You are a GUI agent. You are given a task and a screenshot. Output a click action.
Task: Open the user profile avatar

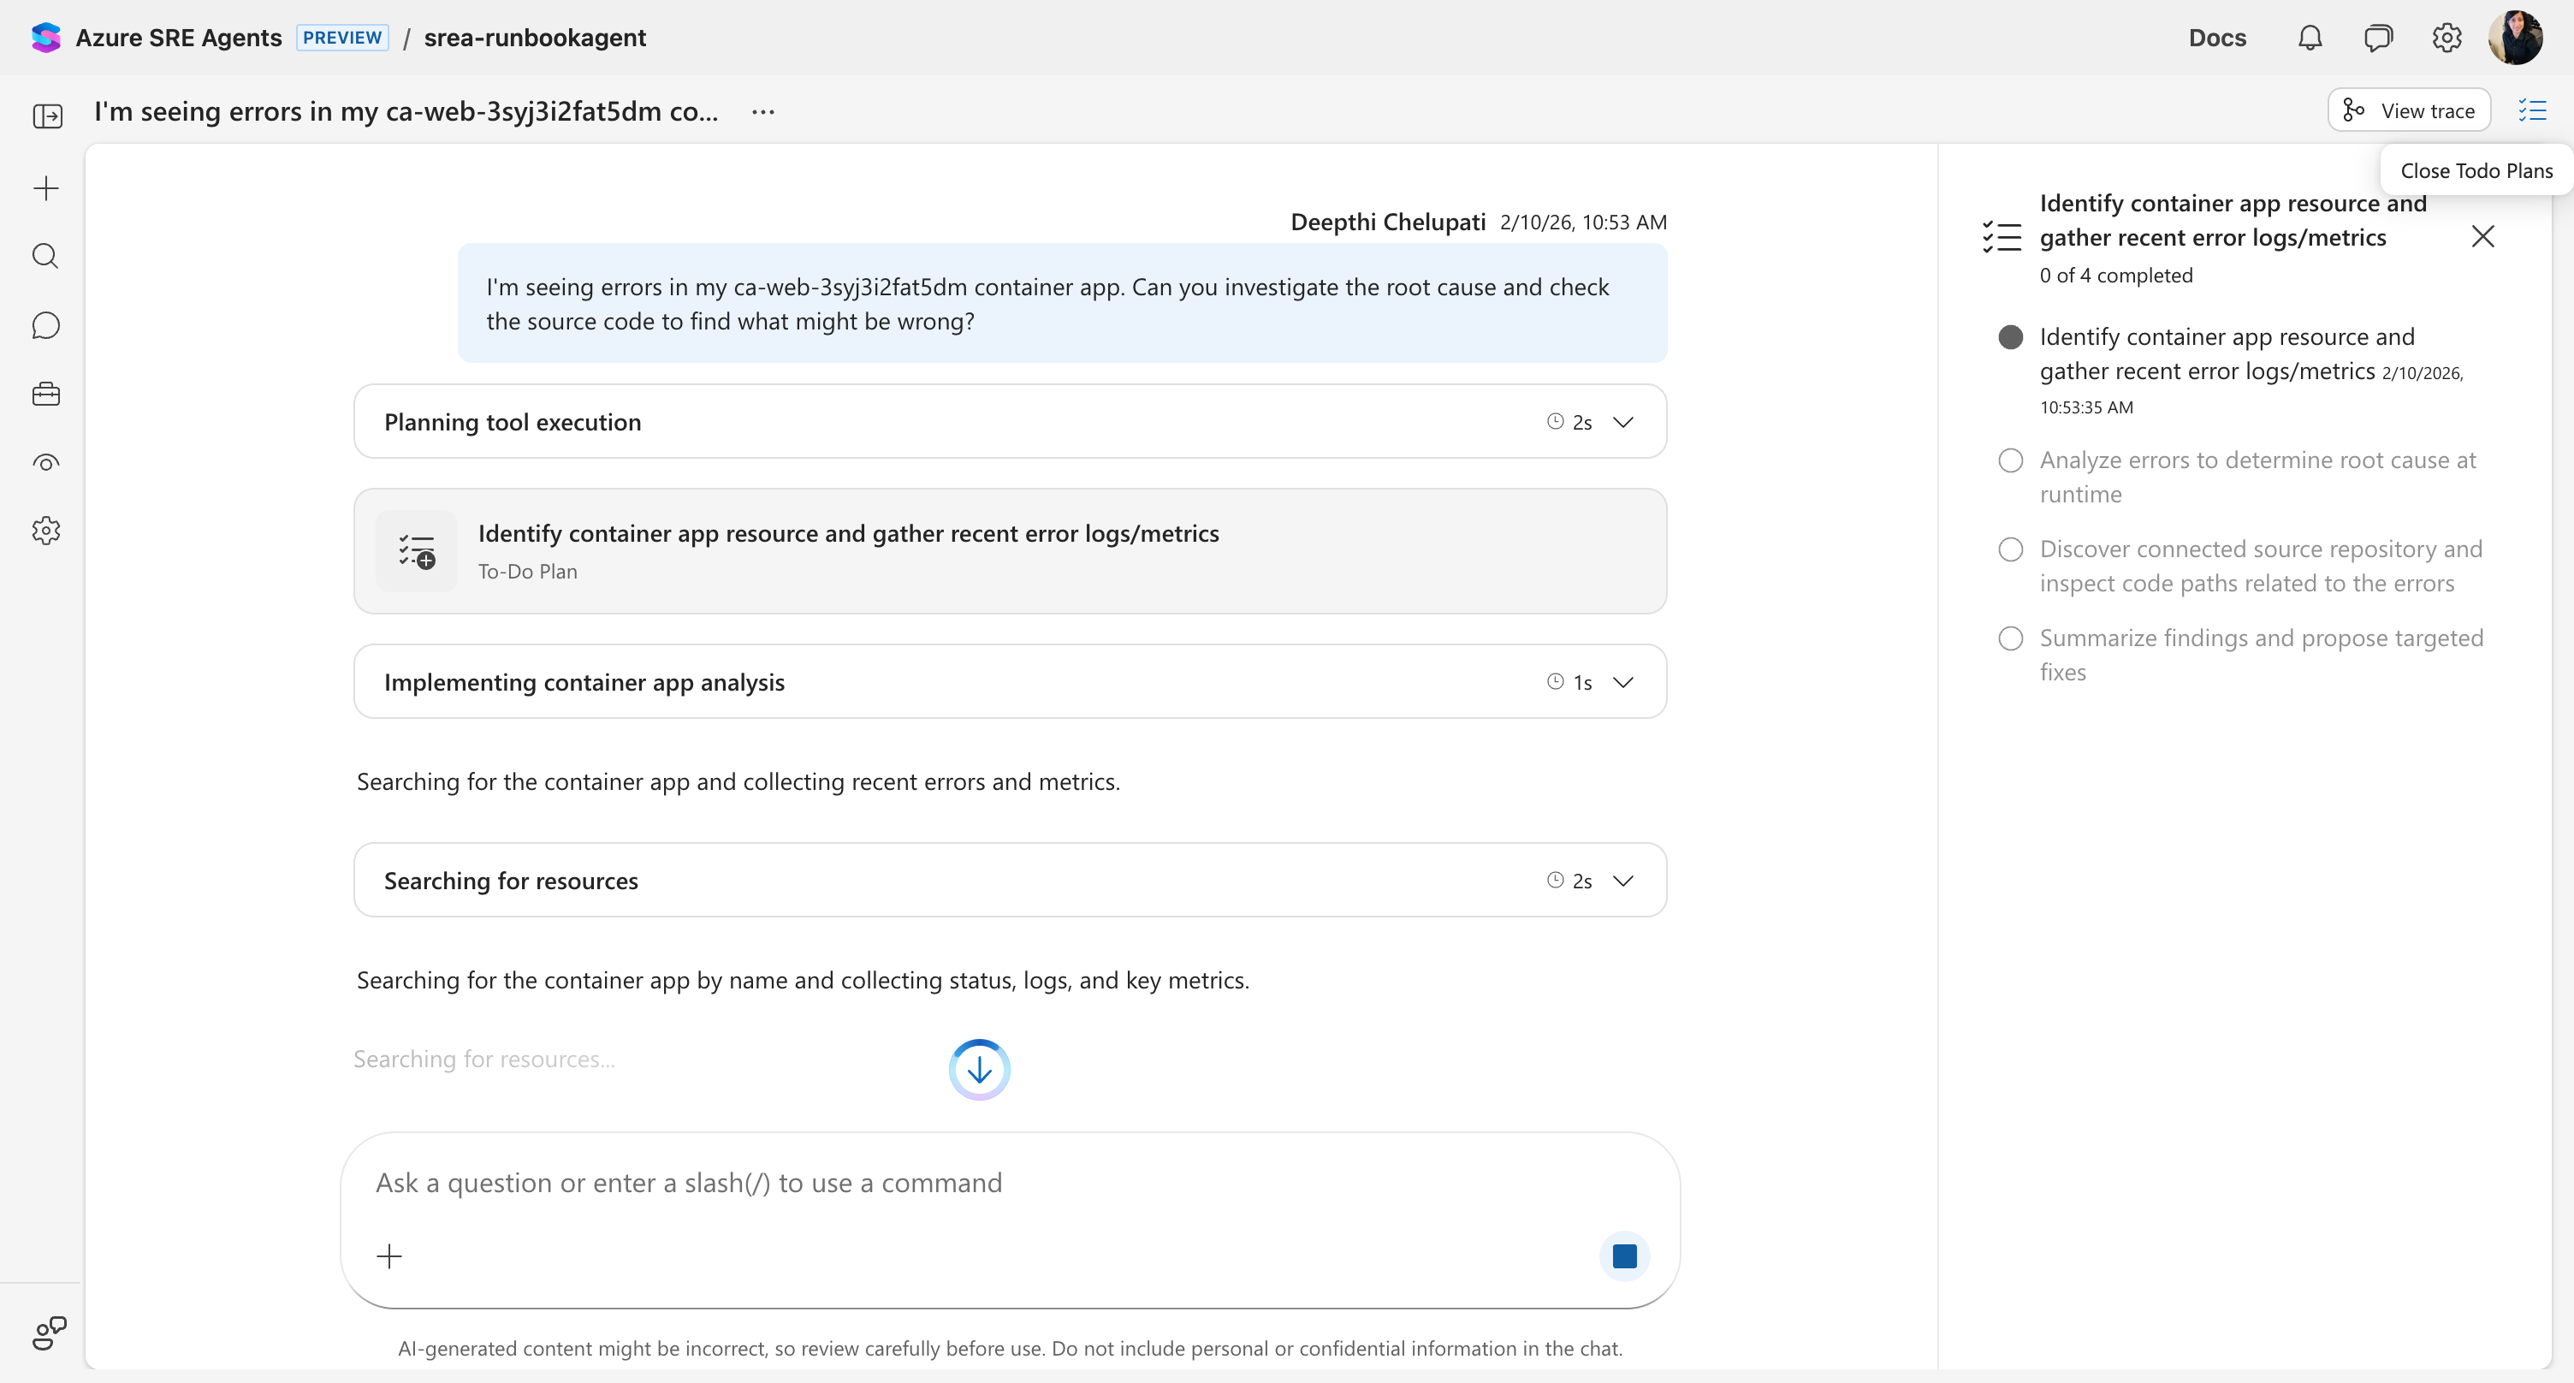coord(2515,38)
